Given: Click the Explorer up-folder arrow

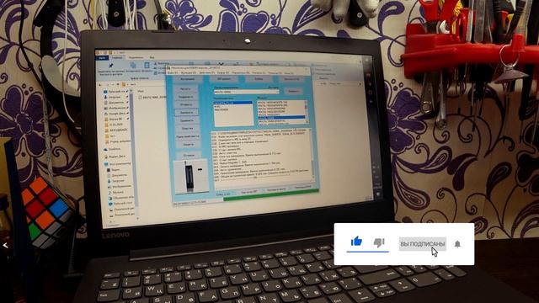Looking at the screenshot, I should [x=118, y=84].
